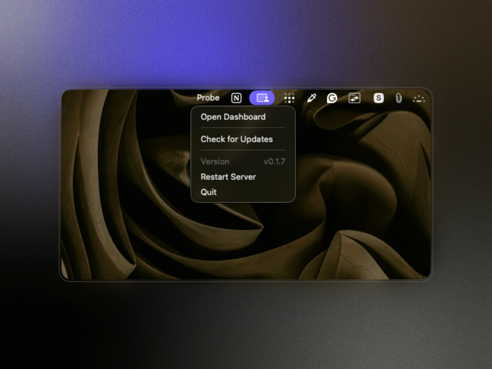Click the separator line above the Version row
Screen dimensions: 492x369
243,150
